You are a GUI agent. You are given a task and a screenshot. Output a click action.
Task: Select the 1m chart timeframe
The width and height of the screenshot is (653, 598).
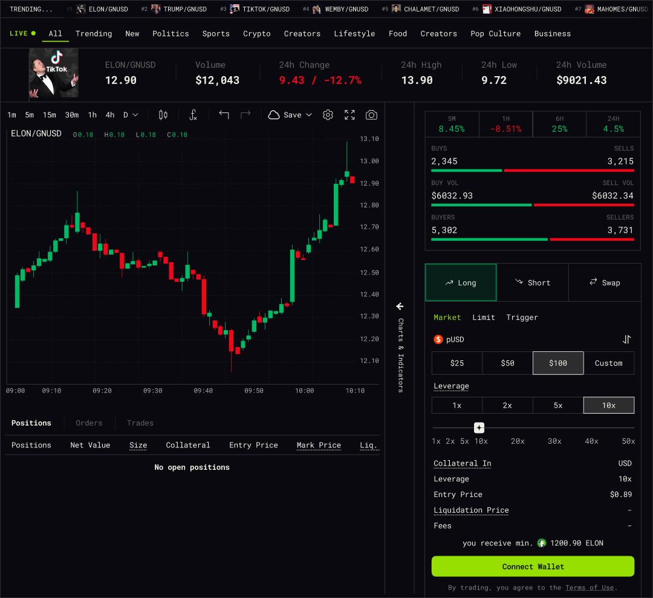[11, 115]
